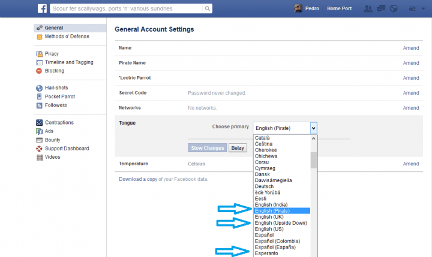Choose English (US) option

(269, 229)
